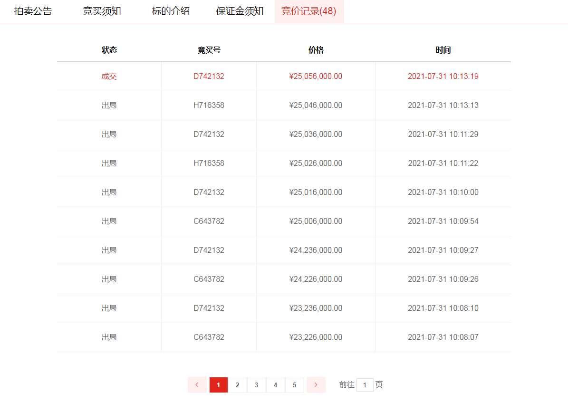Select page 1 in pagination
Viewport: 568px width, 412px height.
[219, 385]
